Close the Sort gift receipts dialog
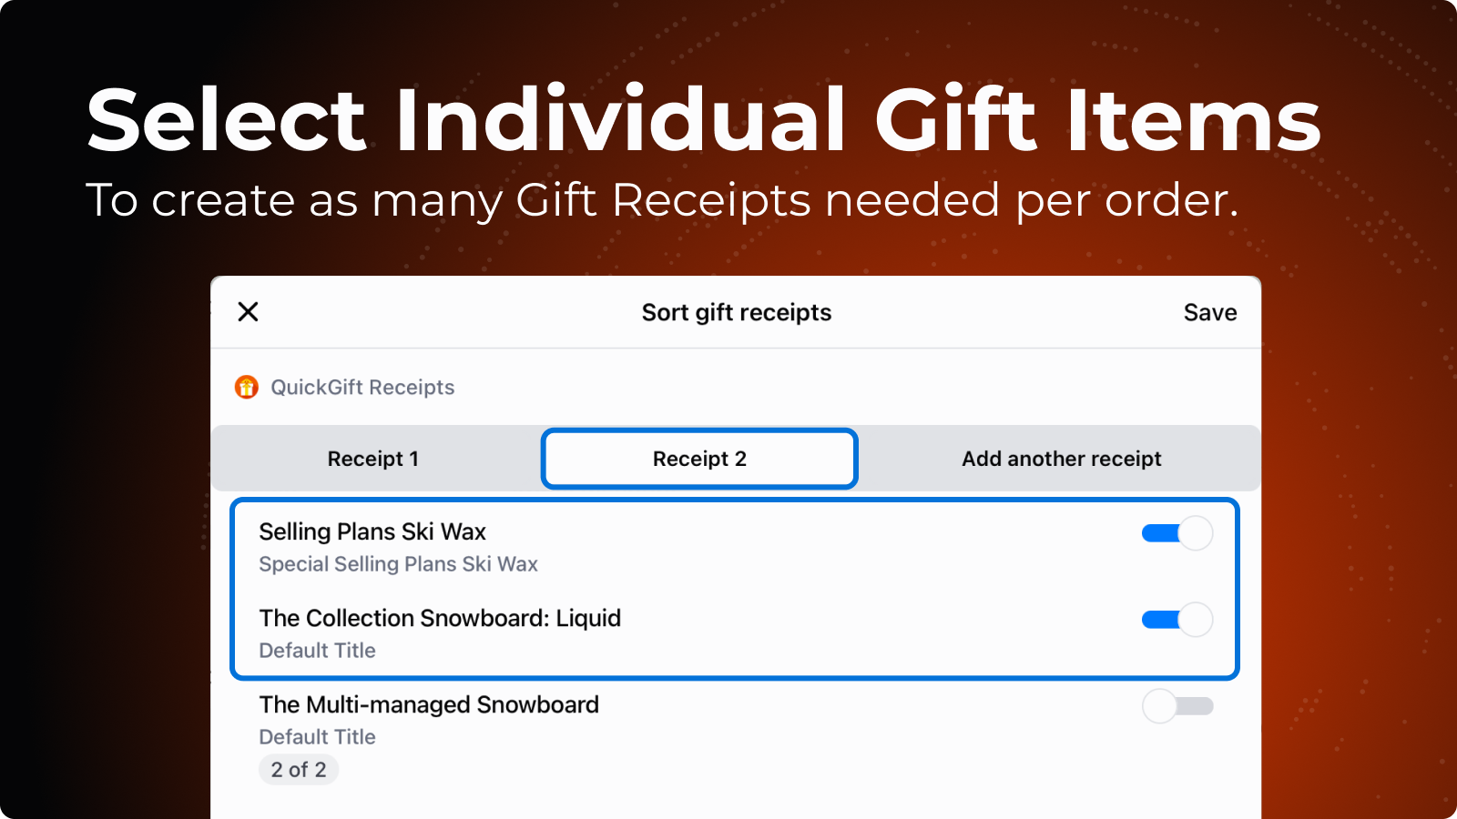 pyautogui.click(x=248, y=312)
